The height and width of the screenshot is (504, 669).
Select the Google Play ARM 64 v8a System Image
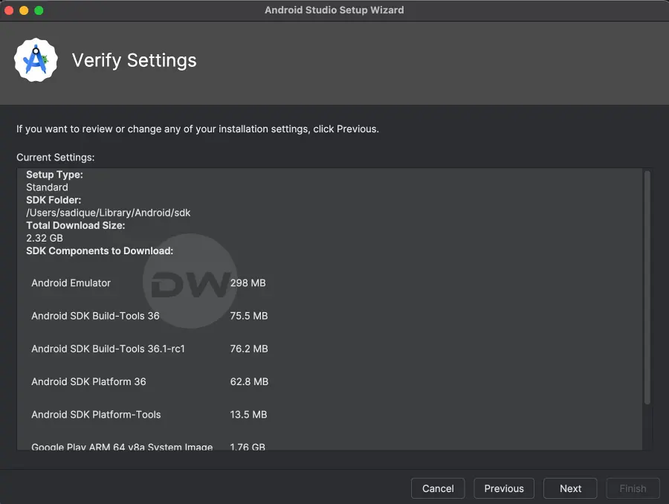121,446
